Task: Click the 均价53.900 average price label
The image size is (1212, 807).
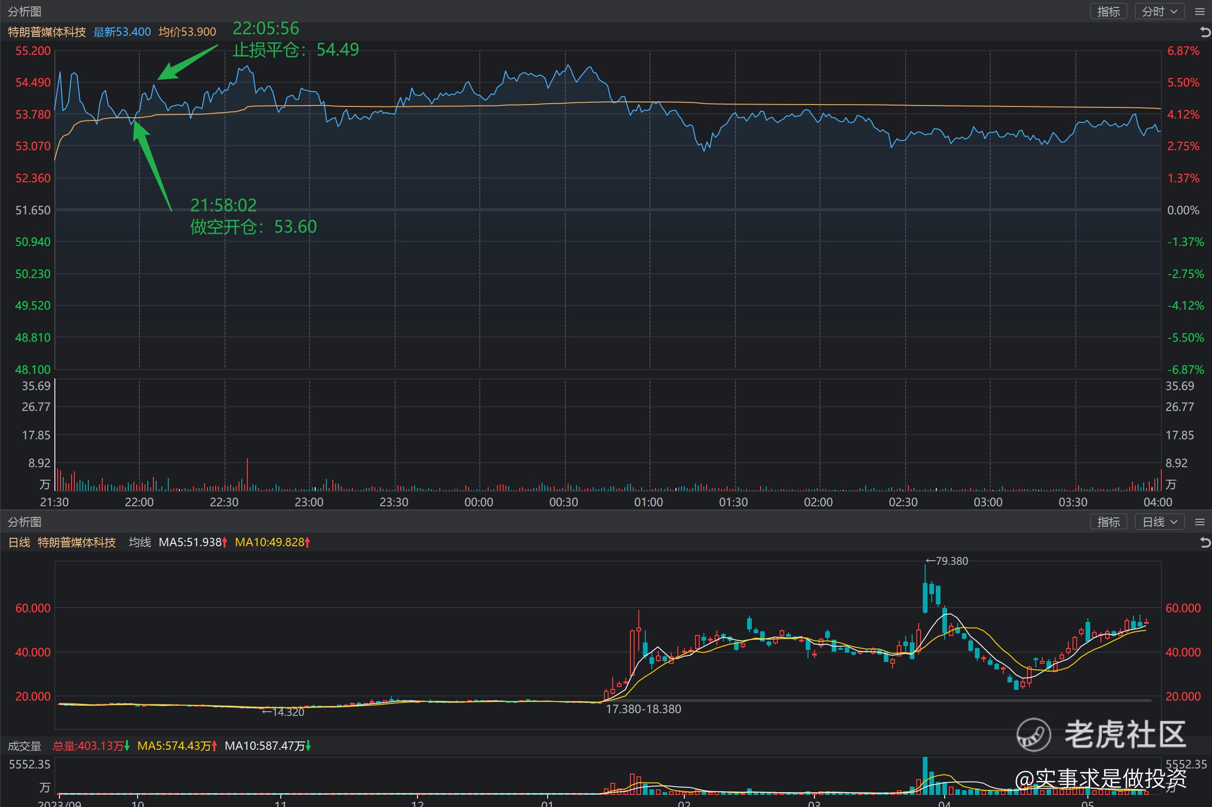Action: [x=187, y=32]
